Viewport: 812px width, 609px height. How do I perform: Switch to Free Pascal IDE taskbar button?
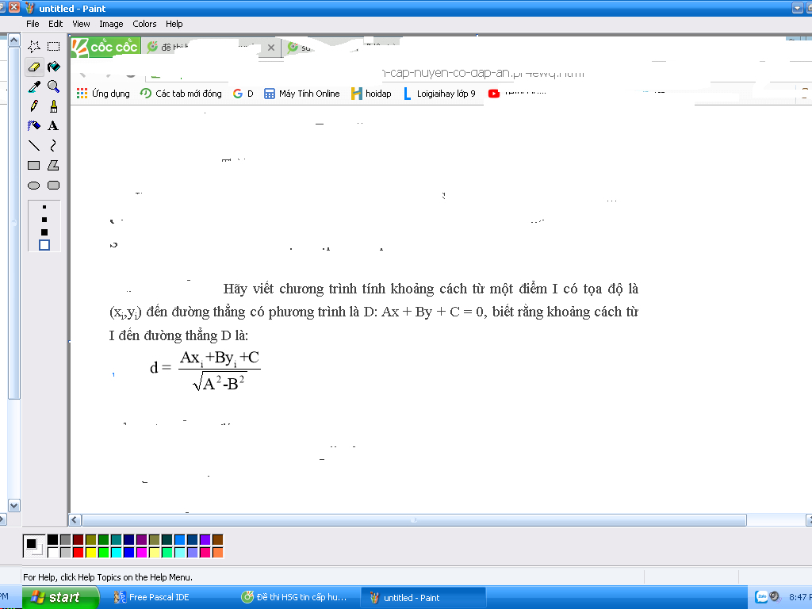(158, 597)
